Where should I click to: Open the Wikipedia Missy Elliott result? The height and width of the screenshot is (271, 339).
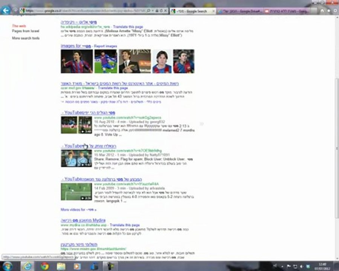point(79,22)
